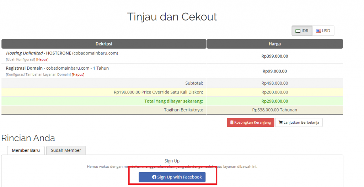Click Rp538,000.00 Tahunan next invoice value

coord(275,110)
